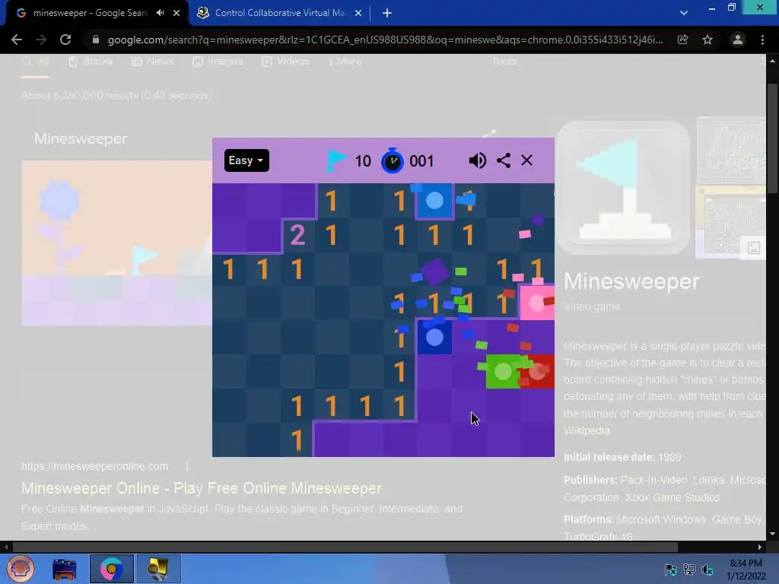Open the Start menu button

(21, 569)
